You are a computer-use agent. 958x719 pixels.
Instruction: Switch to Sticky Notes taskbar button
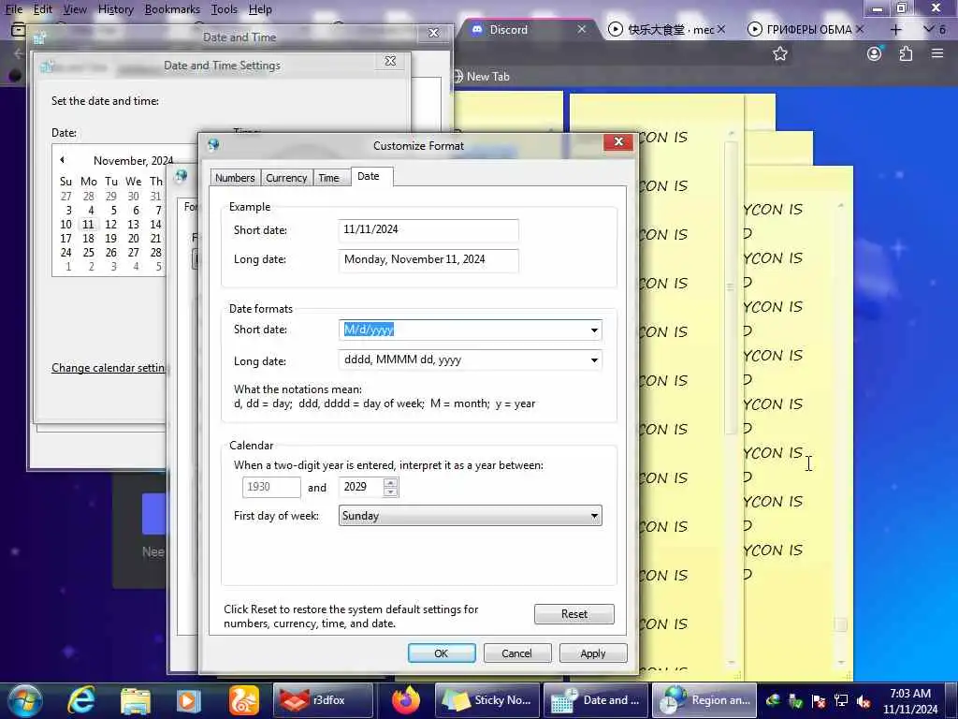coord(486,700)
